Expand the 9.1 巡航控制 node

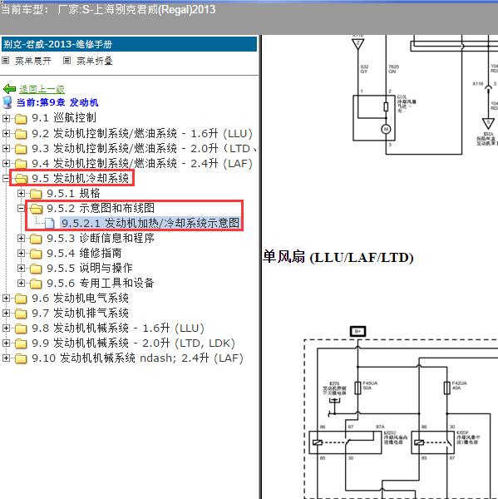coord(6,118)
